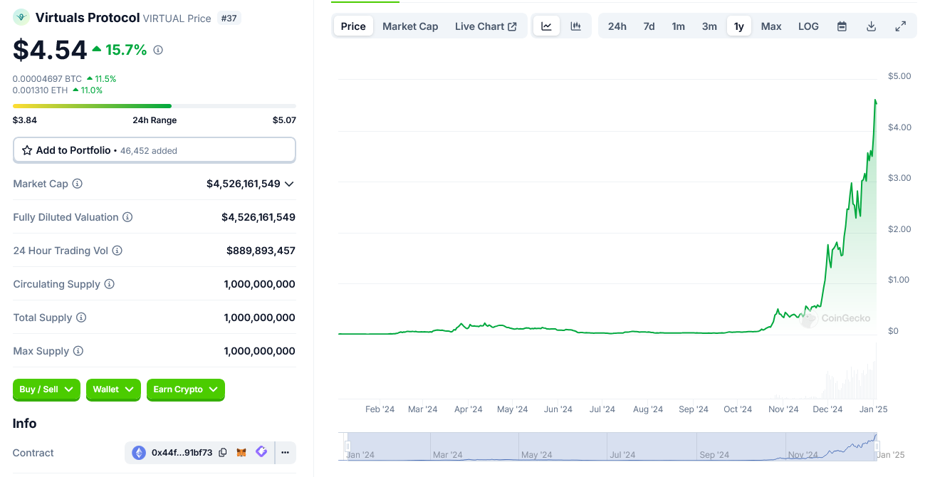Toggle logarithmic scale with LOG

808,26
